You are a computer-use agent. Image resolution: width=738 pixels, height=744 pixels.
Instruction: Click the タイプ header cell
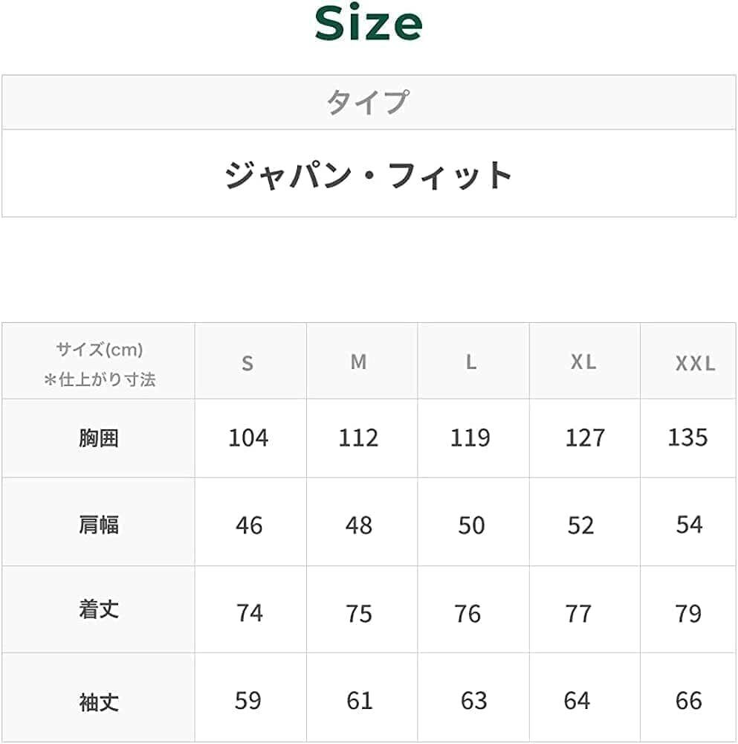[x=369, y=102]
